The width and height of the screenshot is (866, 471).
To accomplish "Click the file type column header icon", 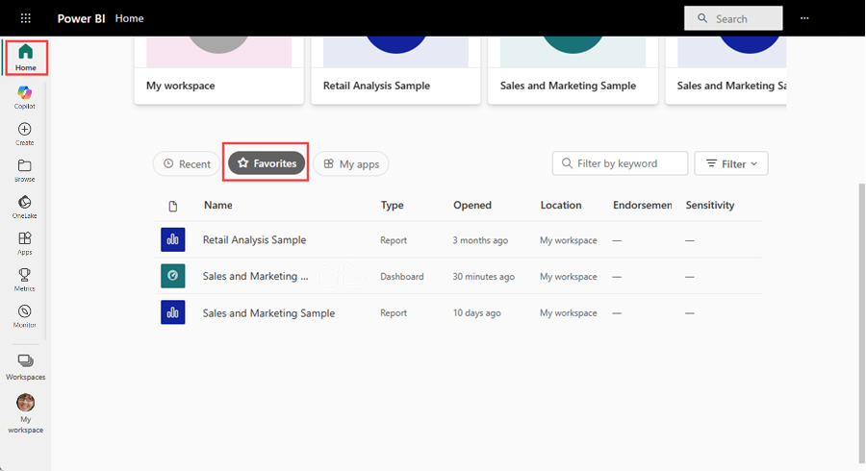I will coord(173,207).
